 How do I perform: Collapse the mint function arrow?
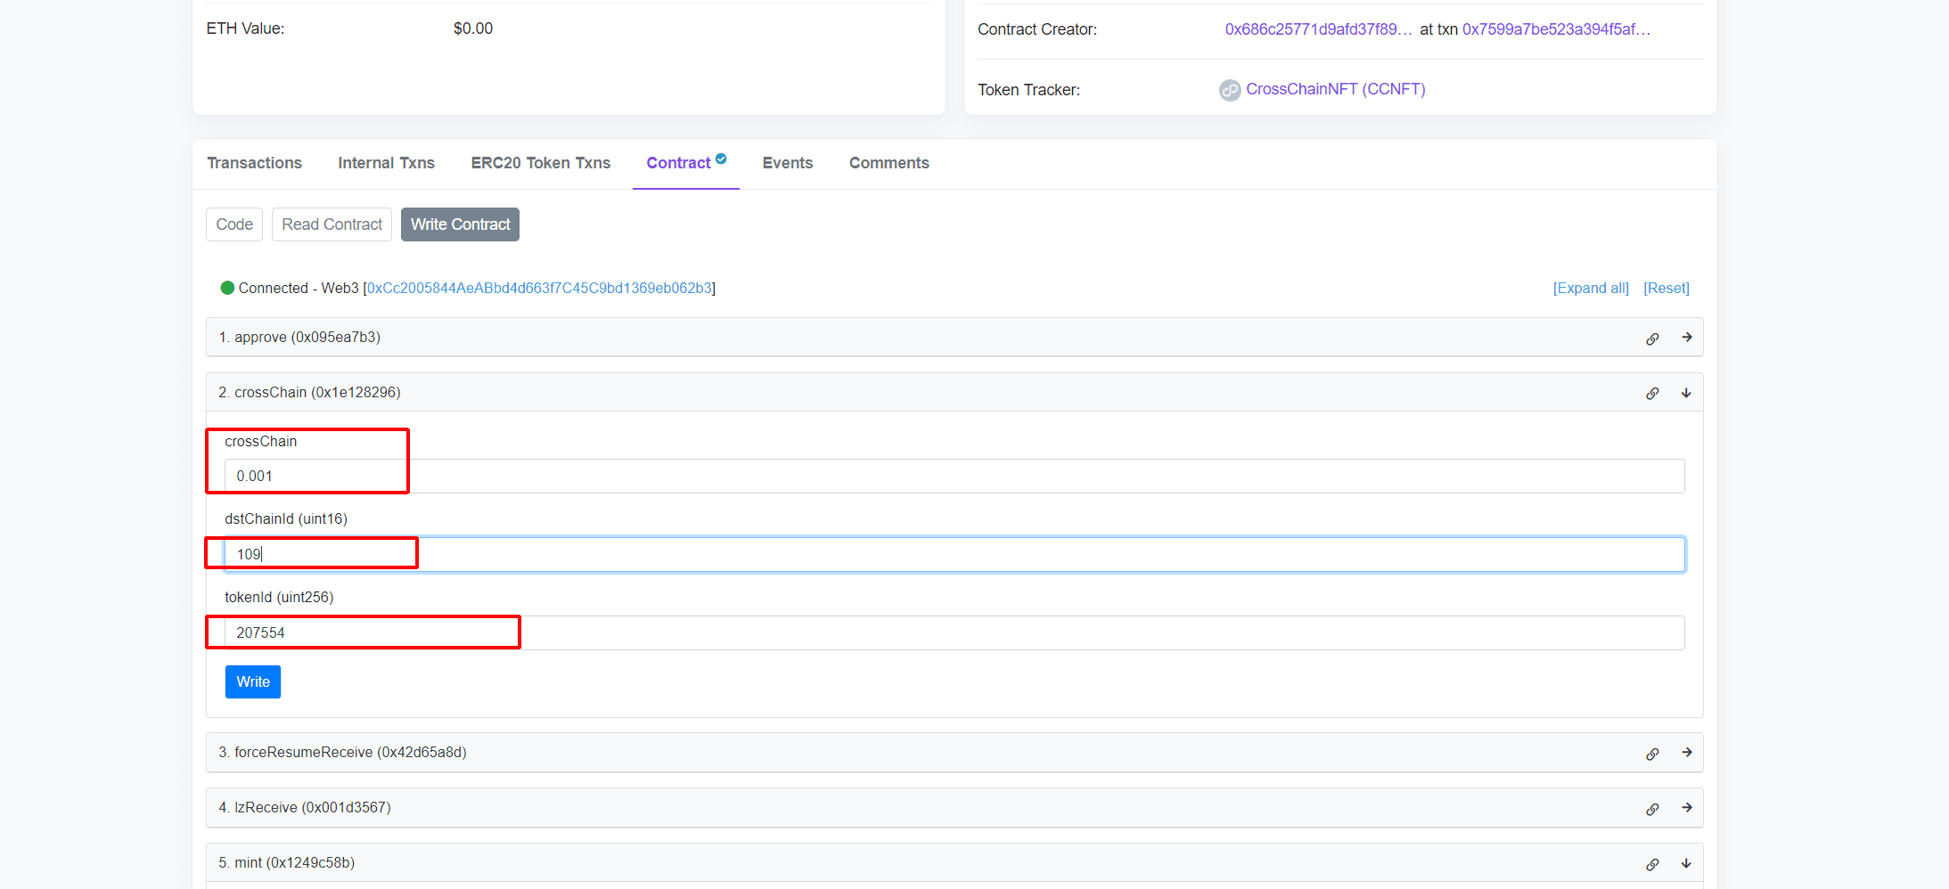[x=1686, y=863]
